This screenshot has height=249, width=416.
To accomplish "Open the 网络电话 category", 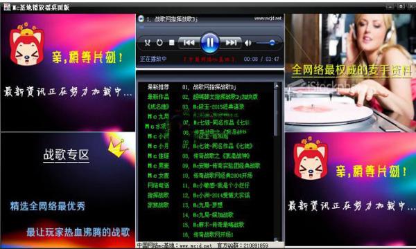I will pyautogui.click(x=158, y=185).
